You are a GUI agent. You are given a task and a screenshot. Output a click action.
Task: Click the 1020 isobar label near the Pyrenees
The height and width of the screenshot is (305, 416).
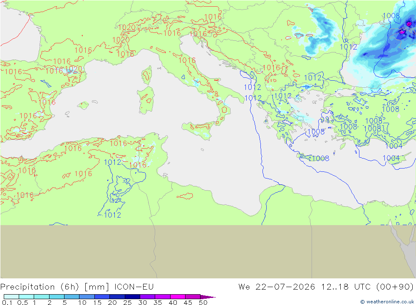[74, 69]
